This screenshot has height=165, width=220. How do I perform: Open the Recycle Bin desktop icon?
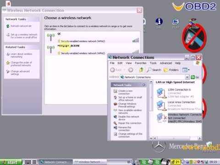[x=209, y=147]
